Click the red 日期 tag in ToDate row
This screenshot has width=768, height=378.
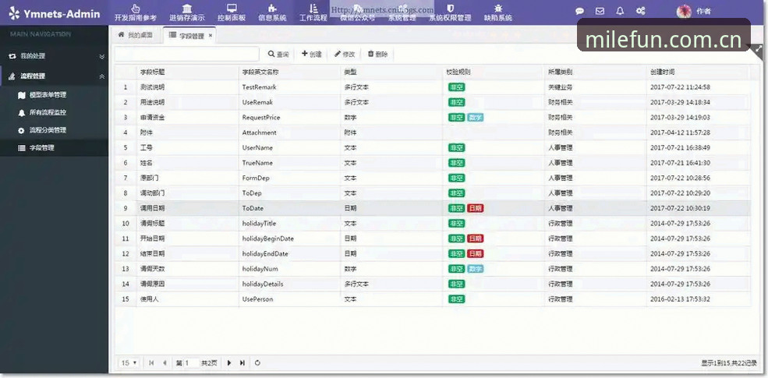click(475, 209)
